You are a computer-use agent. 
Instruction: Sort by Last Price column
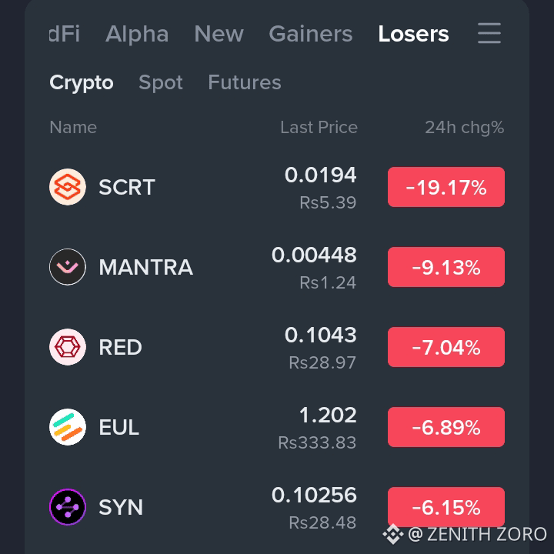(x=319, y=127)
